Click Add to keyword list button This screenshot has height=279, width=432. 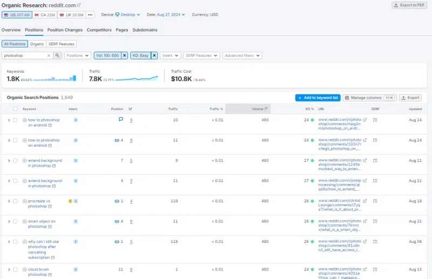point(318,98)
